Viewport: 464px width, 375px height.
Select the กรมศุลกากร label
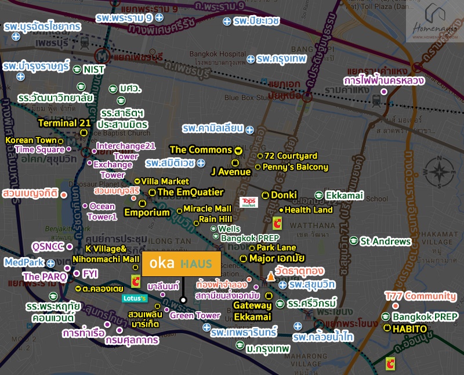[132, 340]
